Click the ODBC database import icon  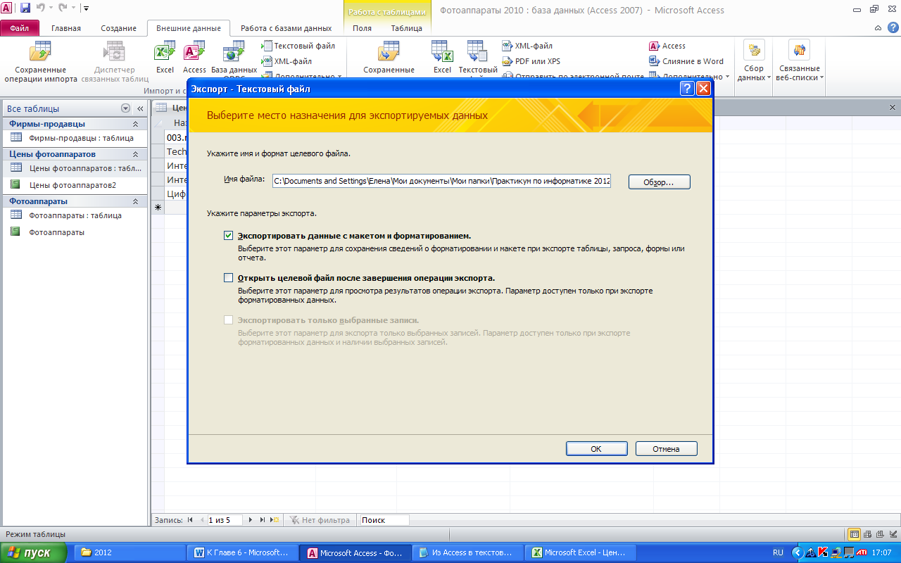(234, 58)
